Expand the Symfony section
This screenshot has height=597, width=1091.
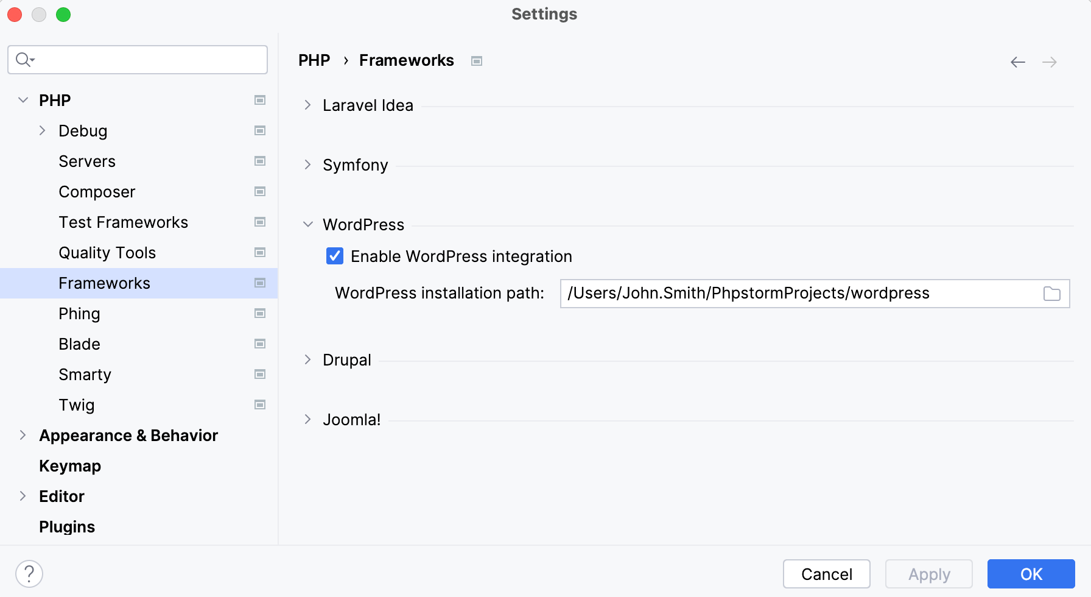pyautogui.click(x=307, y=164)
